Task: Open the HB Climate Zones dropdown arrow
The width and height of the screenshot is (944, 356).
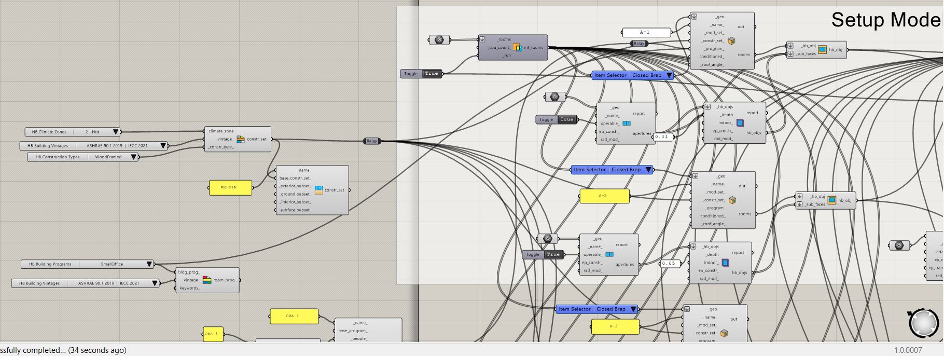Action: click(x=116, y=132)
